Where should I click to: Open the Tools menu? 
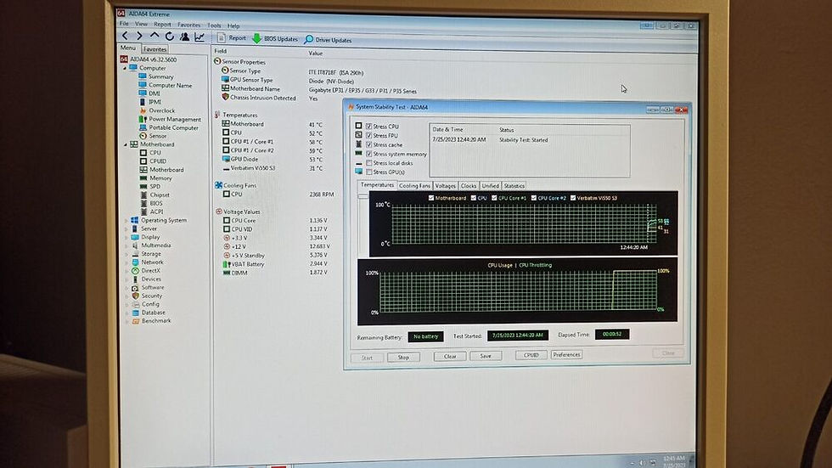pyautogui.click(x=214, y=25)
